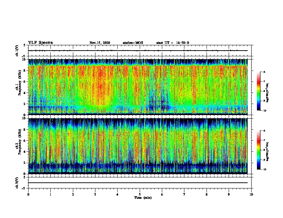
Task: Click the ch.1 "Frequency (kHz)" axis label
Action: click(x=19, y=83)
